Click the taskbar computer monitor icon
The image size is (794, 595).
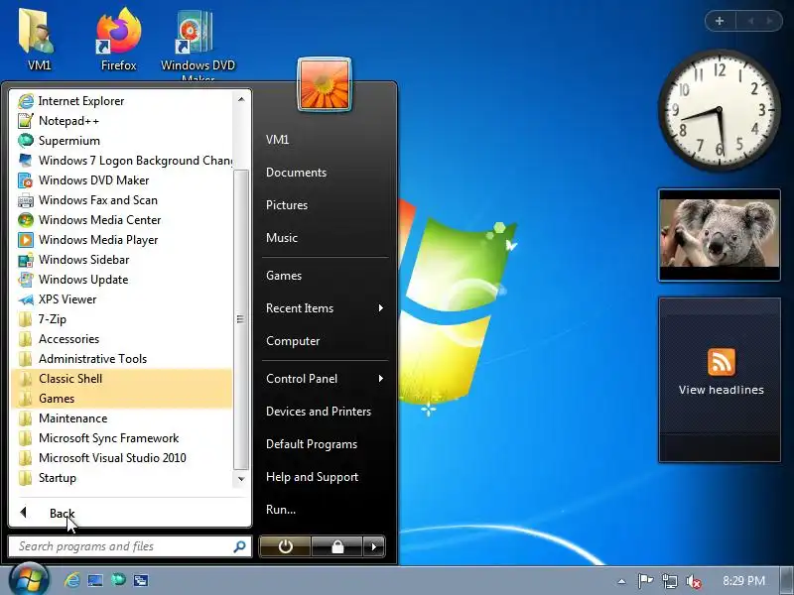click(95, 580)
